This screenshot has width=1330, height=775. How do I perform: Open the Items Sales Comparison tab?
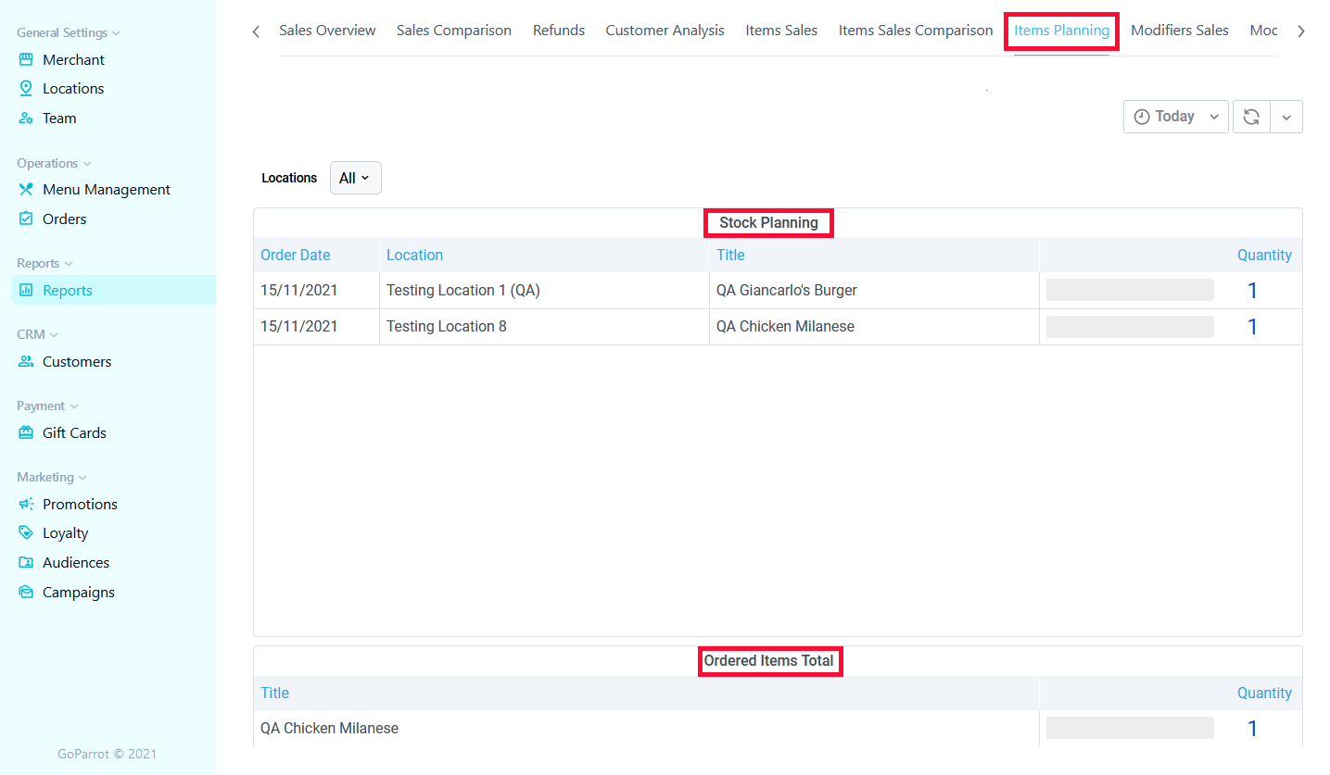pyautogui.click(x=916, y=31)
